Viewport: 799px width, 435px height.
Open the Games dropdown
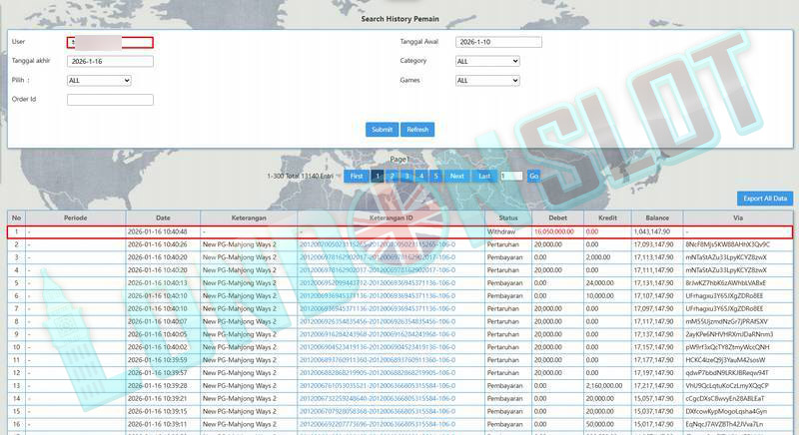coord(487,81)
